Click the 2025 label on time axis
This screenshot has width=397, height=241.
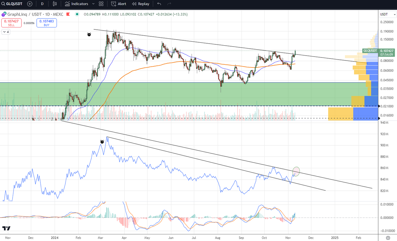coord(335,238)
